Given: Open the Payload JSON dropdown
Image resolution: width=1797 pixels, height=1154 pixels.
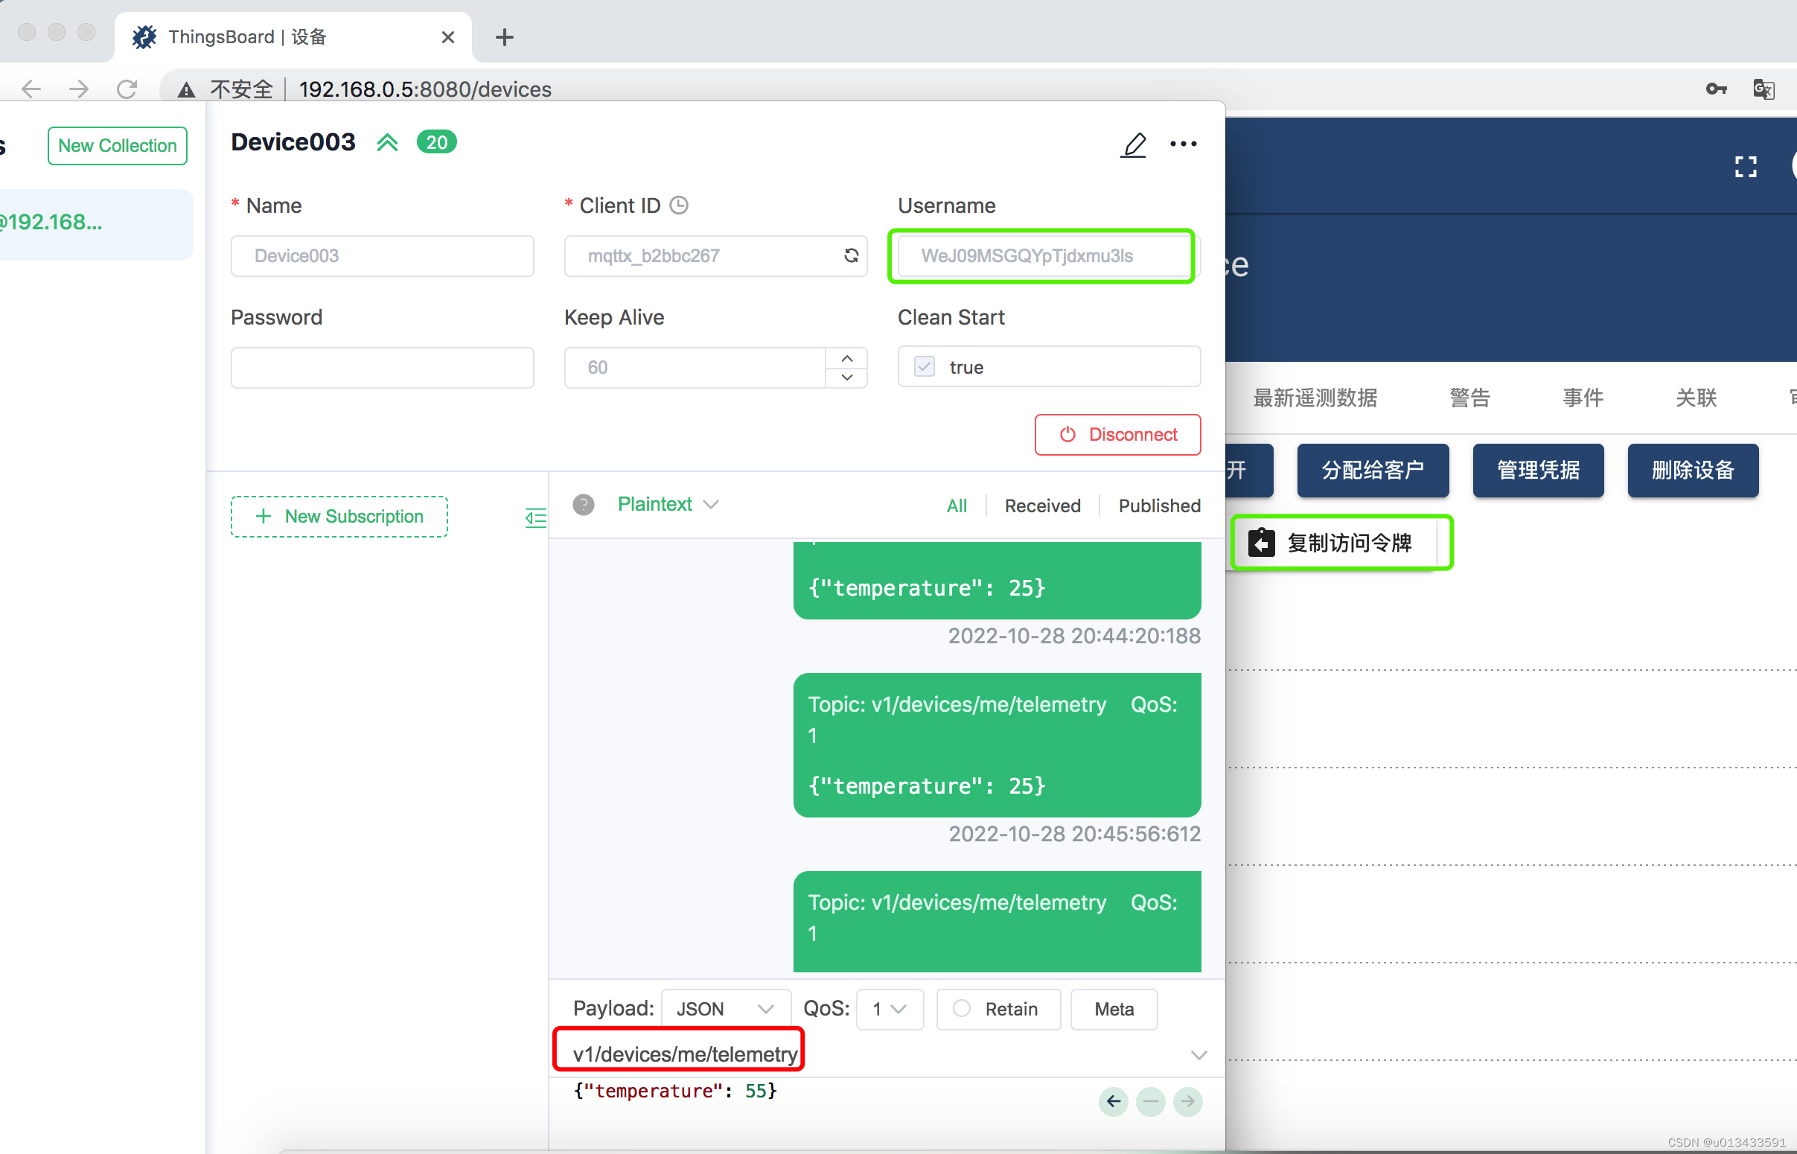Looking at the screenshot, I should click(726, 1009).
